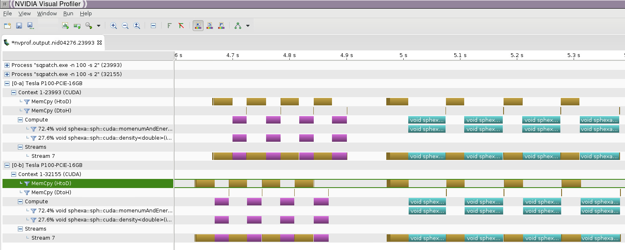Expand Process sqpatch.exe (23993) row

click(x=7, y=65)
